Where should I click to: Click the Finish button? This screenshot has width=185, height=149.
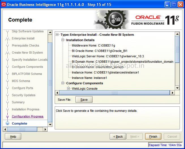coord(153,137)
